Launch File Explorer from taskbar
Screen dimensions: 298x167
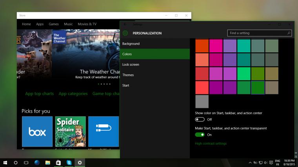pyautogui.click(x=48, y=163)
